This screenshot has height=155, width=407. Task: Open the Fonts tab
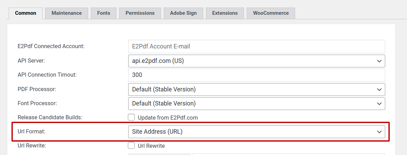point(104,13)
